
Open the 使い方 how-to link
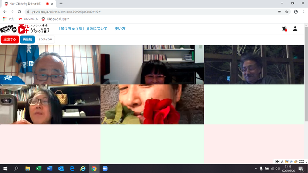click(x=120, y=29)
